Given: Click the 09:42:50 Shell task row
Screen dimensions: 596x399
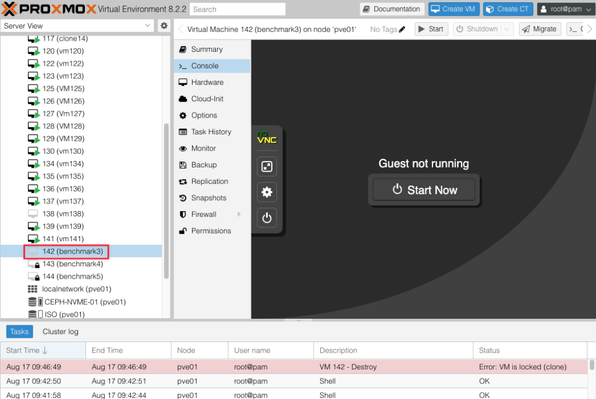Looking at the screenshot, I should pos(294,382).
